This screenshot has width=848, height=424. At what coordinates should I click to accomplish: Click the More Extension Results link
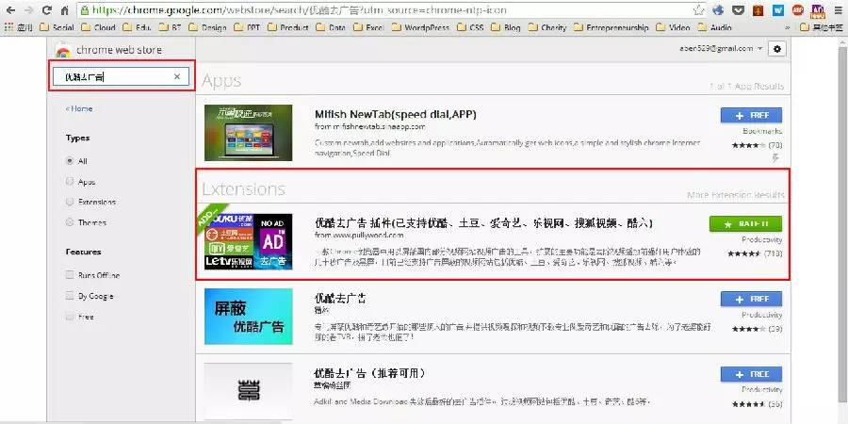pos(736,195)
